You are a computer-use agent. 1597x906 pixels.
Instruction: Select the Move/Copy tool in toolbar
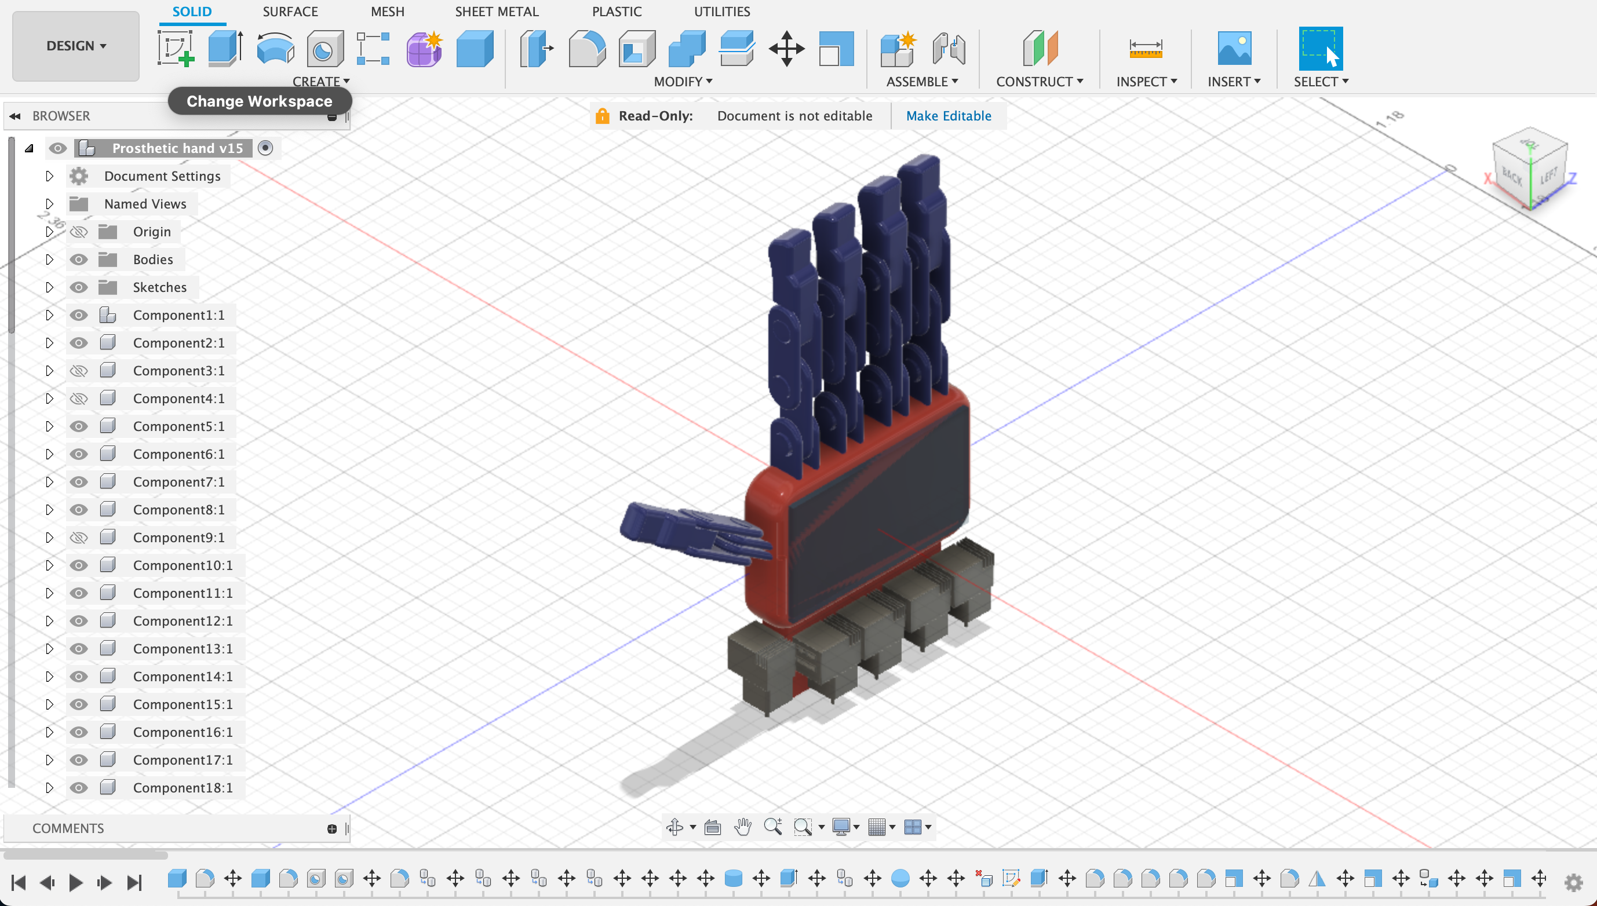tap(786, 49)
